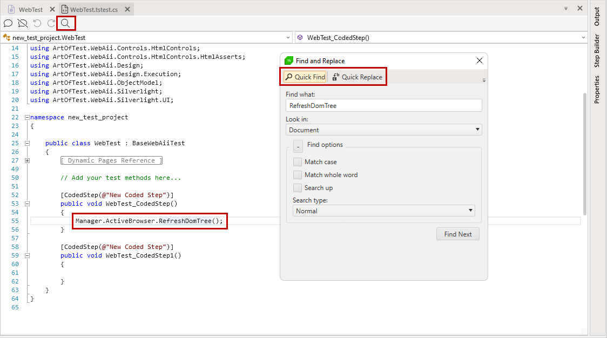Collapse the namespace new_test_project block

coord(27,117)
